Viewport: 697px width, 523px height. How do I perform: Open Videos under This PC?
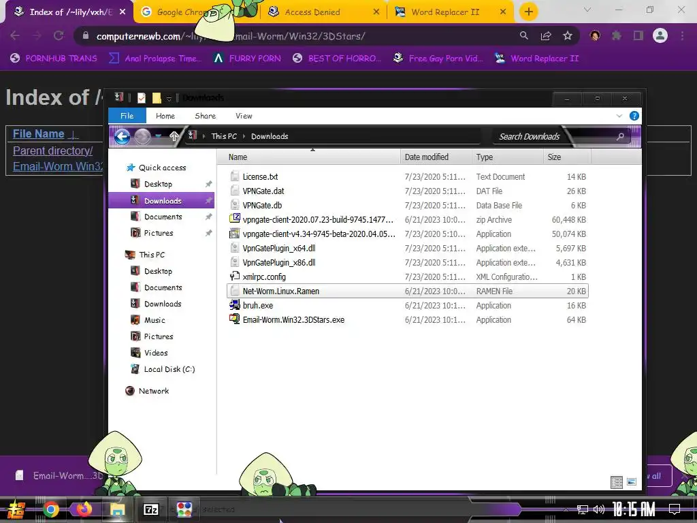[149, 353]
